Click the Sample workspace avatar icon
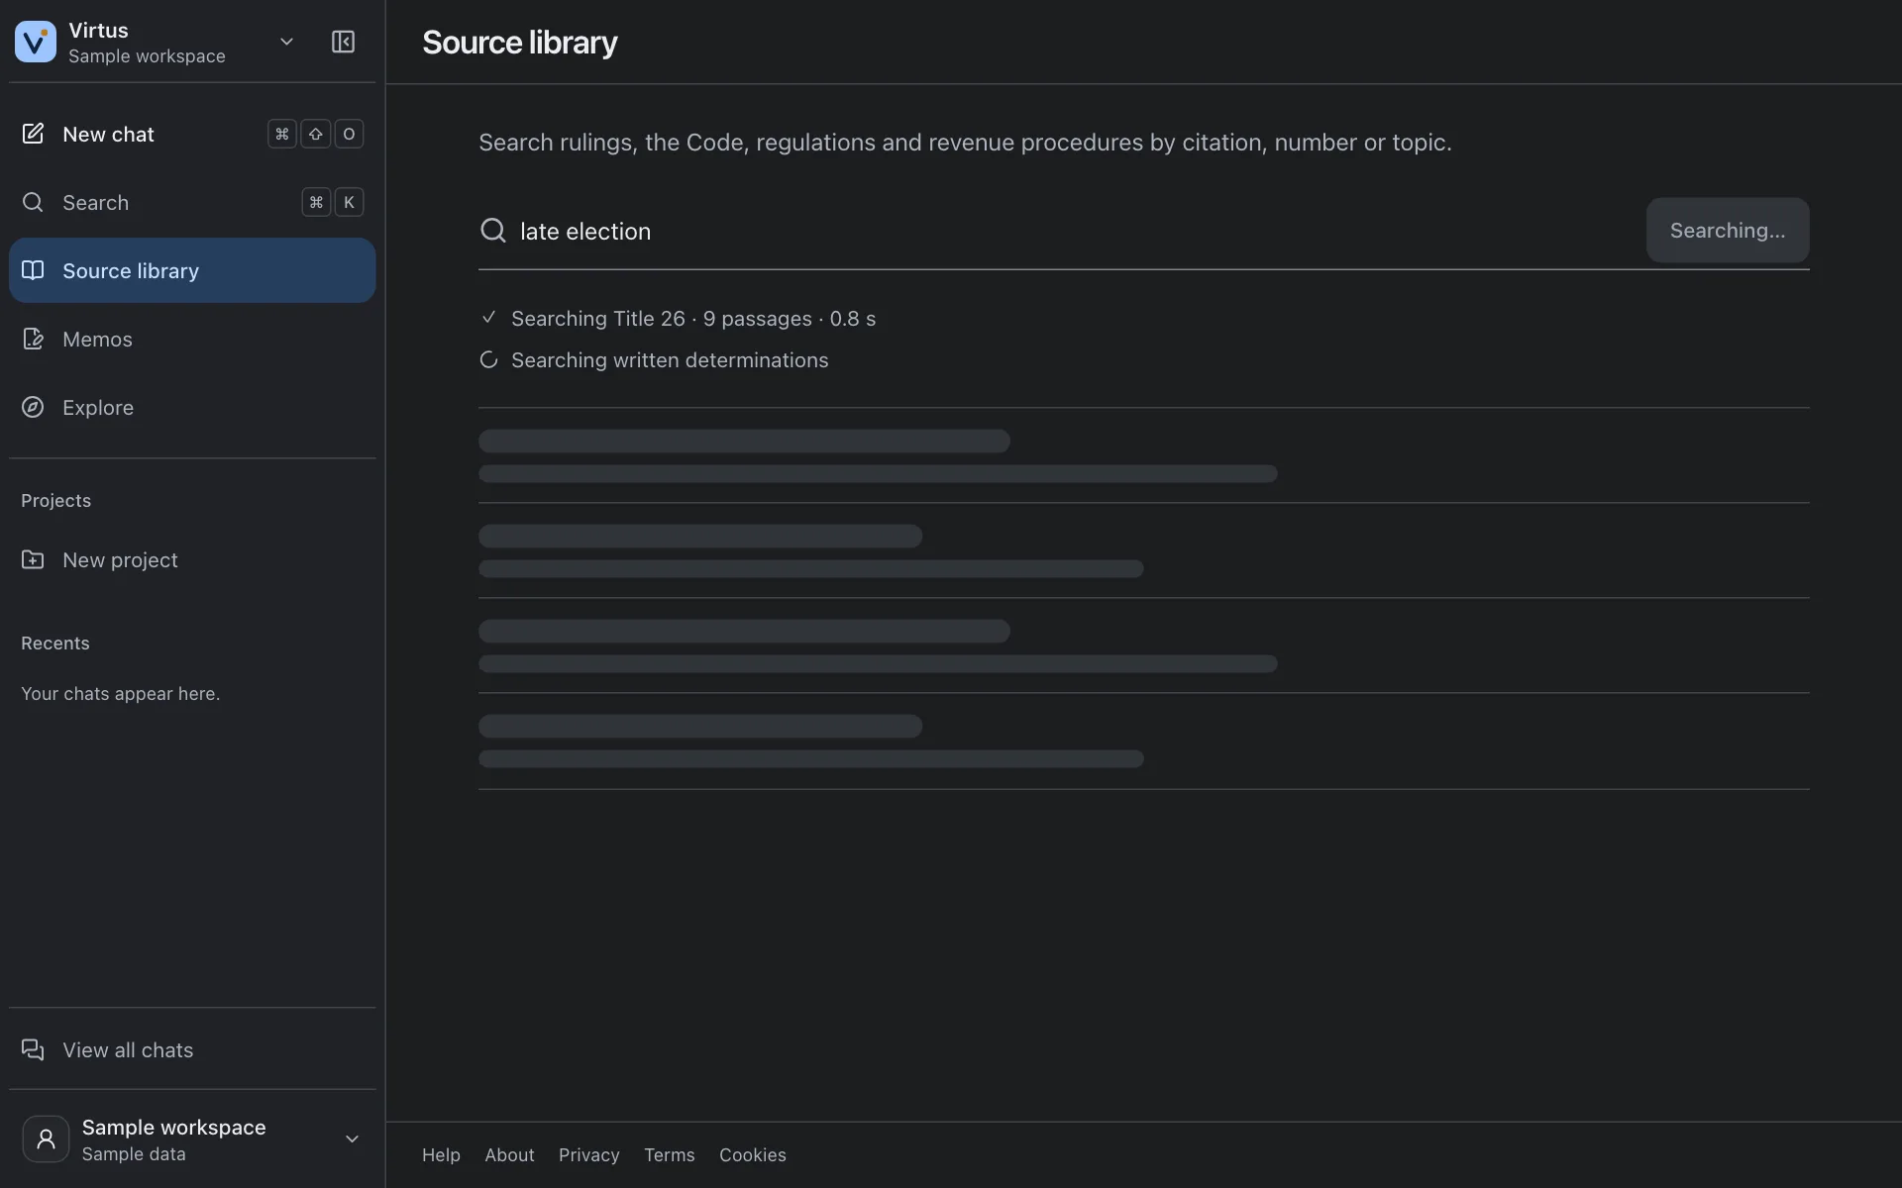 pos(46,1139)
